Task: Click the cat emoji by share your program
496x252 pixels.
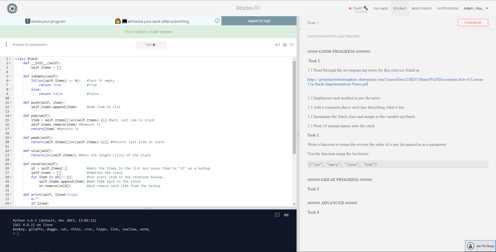Action: point(28,21)
